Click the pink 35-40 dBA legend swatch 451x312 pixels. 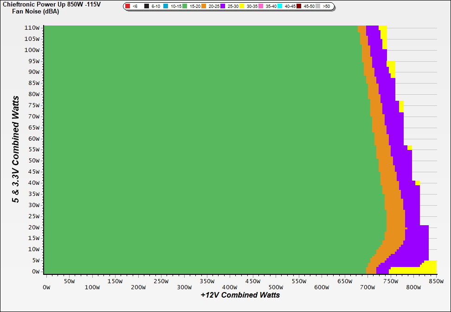[261, 6]
